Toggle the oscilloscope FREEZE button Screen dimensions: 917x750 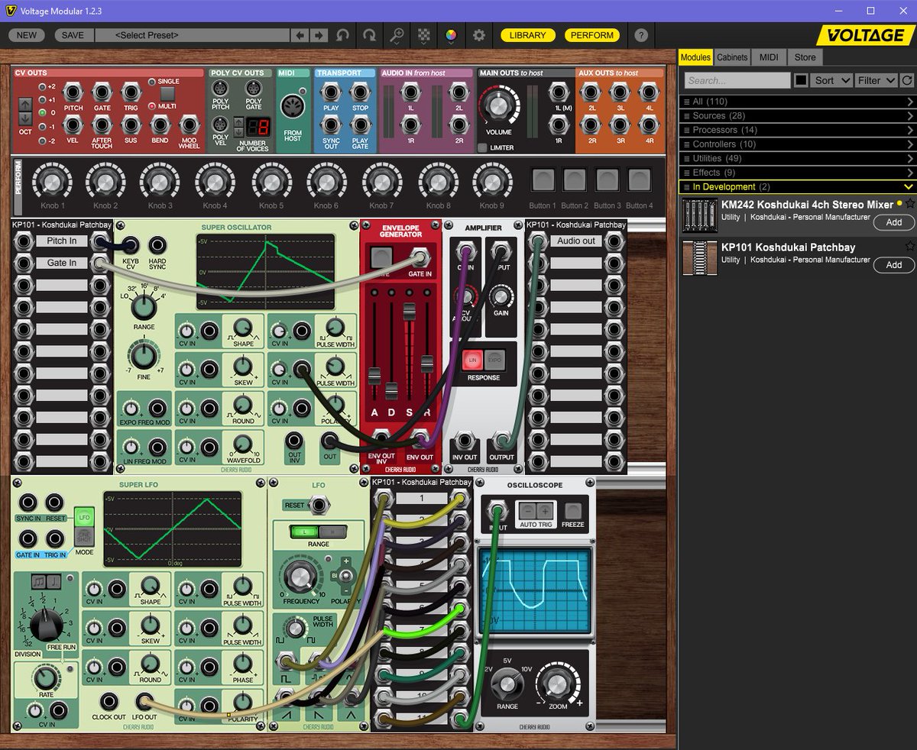(x=573, y=511)
